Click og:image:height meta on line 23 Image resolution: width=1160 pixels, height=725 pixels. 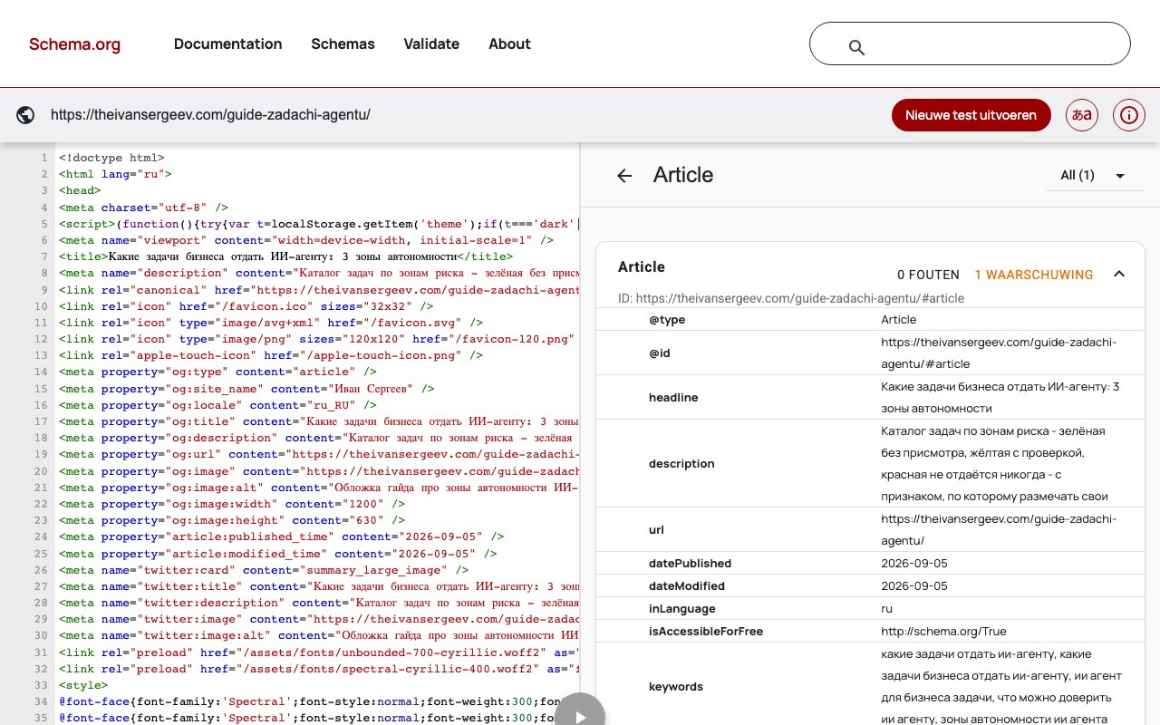tap(232, 520)
